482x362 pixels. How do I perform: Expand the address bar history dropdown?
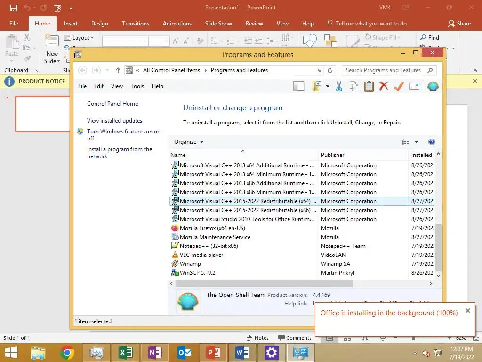point(320,71)
